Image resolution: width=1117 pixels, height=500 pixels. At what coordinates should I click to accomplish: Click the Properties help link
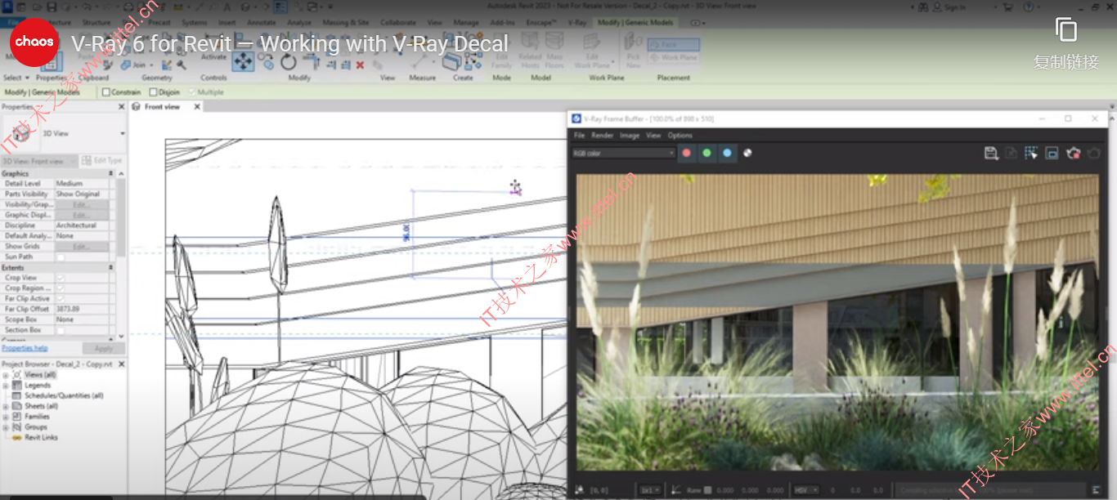(x=25, y=348)
